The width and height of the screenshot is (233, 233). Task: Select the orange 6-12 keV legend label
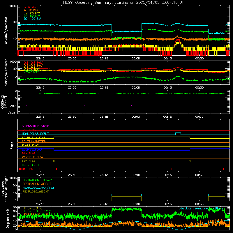[x=31, y=10]
